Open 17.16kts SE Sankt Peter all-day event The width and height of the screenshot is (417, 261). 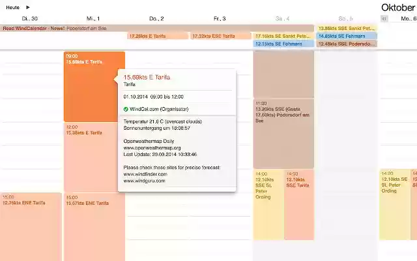click(x=283, y=36)
